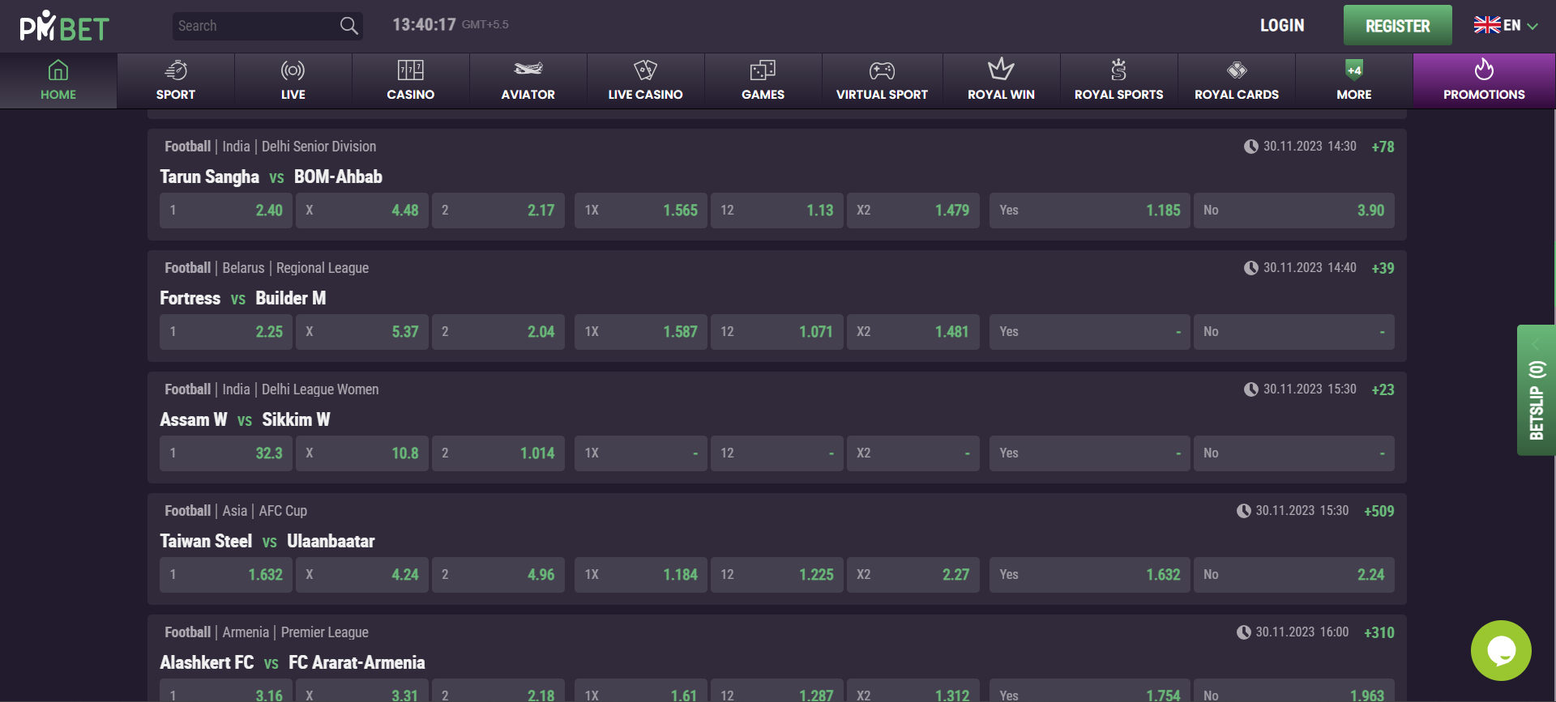Open the live chat bubble
1556x702 pixels.
pos(1500,650)
